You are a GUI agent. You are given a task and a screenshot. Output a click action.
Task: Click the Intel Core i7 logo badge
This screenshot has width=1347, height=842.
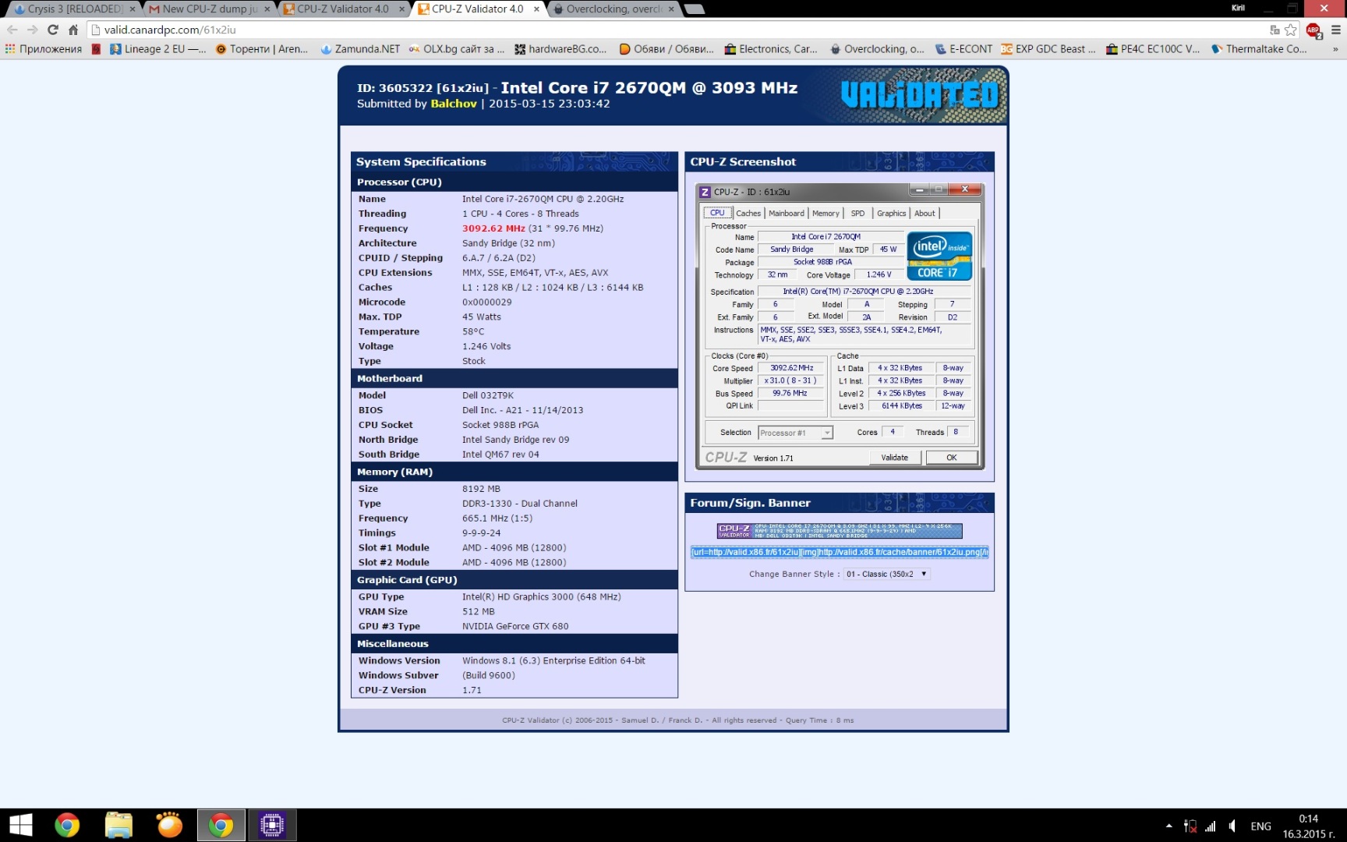coord(939,256)
